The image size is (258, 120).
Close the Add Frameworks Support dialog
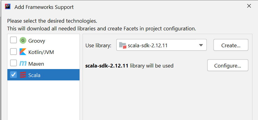coord(249,6)
